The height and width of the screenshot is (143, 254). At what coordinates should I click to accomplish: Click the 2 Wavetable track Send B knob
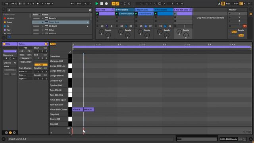127,35
